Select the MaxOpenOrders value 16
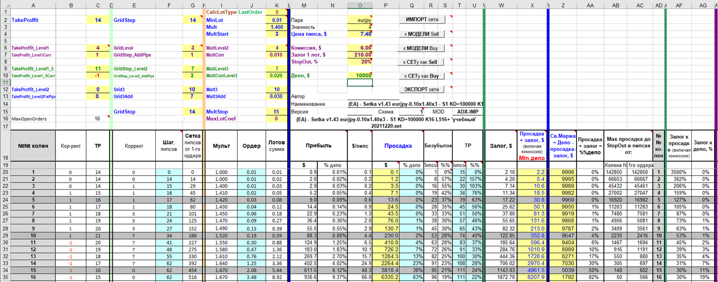The image size is (718, 282). 98,118
